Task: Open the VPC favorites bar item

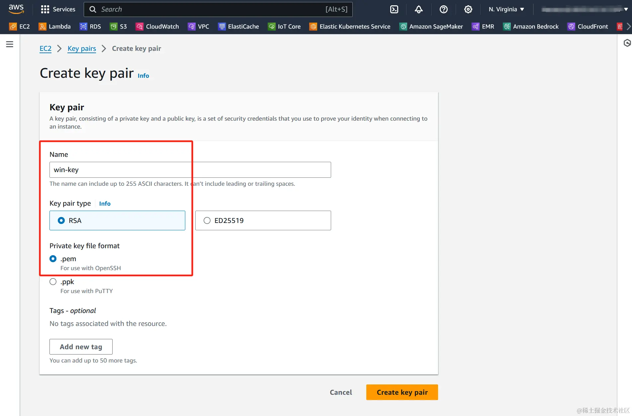Action: (x=199, y=27)
